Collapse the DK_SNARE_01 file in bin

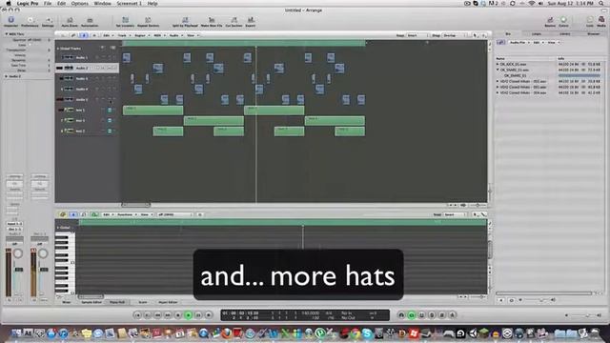pyautogui.click(x=498, y=70)
